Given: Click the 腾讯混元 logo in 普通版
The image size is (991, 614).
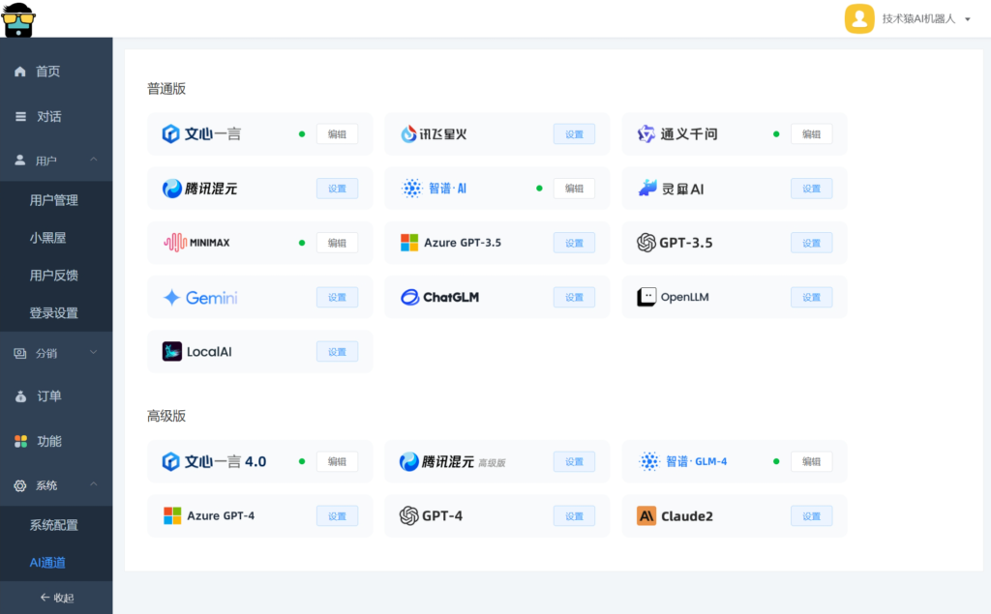Looking at the screenshot, I should coord(172,189).
